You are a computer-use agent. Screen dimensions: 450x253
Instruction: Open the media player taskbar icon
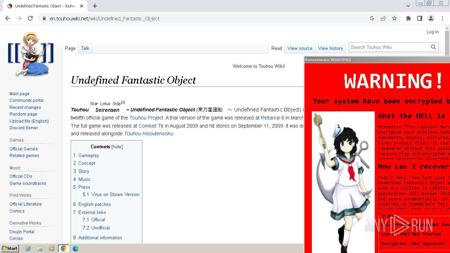click(52, 248)
